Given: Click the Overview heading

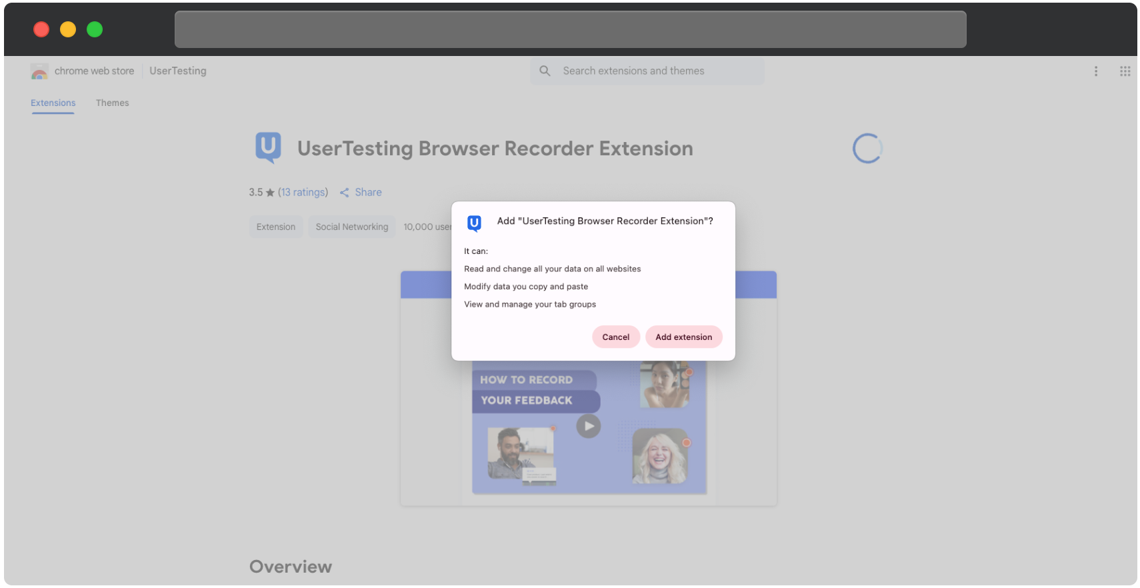Looking at the screenshot, I should pyautogui.click(x=291, y=566).
